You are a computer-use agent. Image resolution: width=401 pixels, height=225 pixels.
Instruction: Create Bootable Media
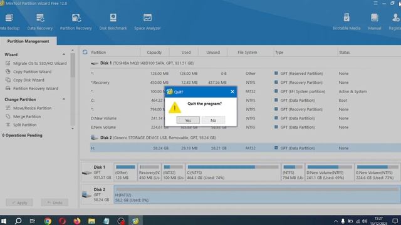tap(346, 22)
